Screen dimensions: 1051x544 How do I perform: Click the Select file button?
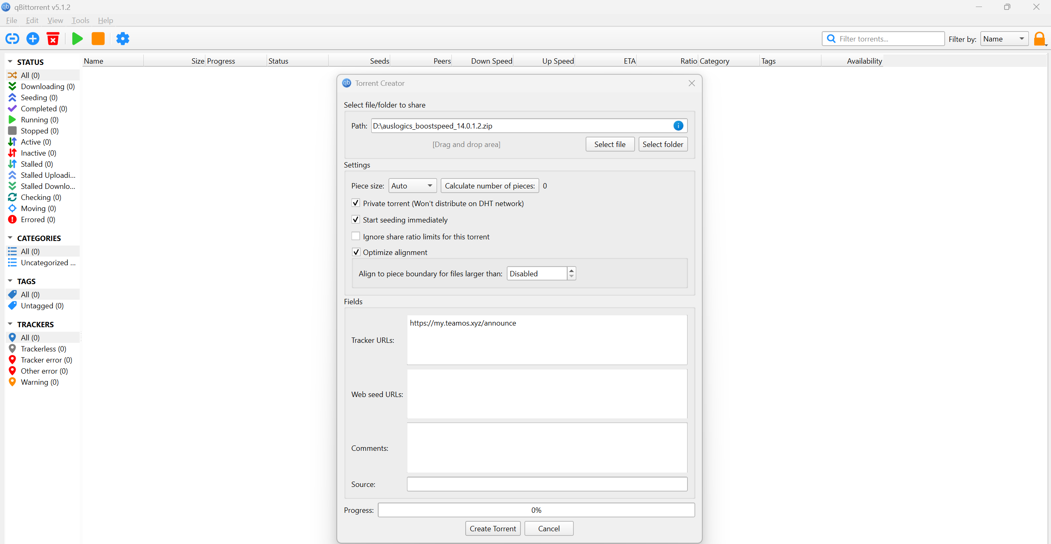(x=609, y=144)
